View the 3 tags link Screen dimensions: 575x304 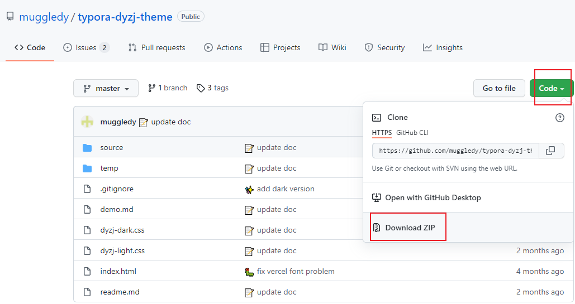pos(213,88)
